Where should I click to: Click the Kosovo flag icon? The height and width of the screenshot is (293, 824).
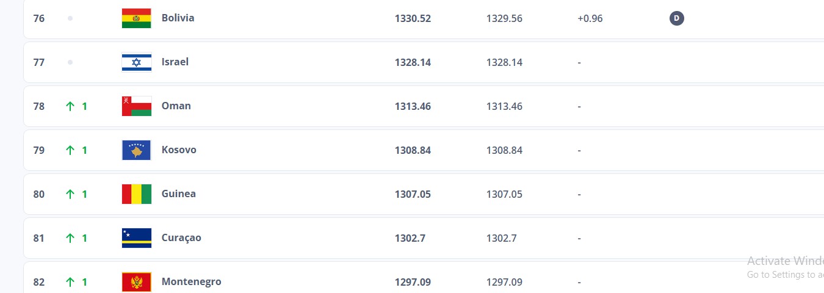137,150
